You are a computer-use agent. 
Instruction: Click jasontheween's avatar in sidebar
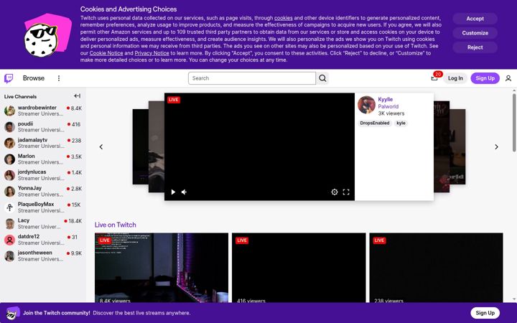pyautogui.click(x=9, y=256)
